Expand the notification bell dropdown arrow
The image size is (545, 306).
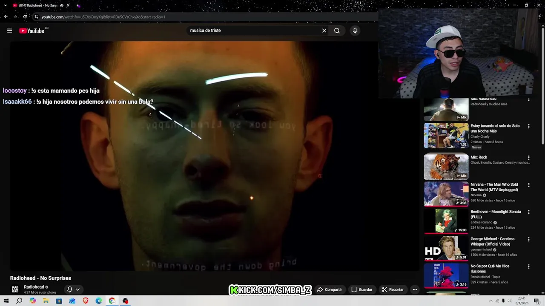[x=77, y=289]
